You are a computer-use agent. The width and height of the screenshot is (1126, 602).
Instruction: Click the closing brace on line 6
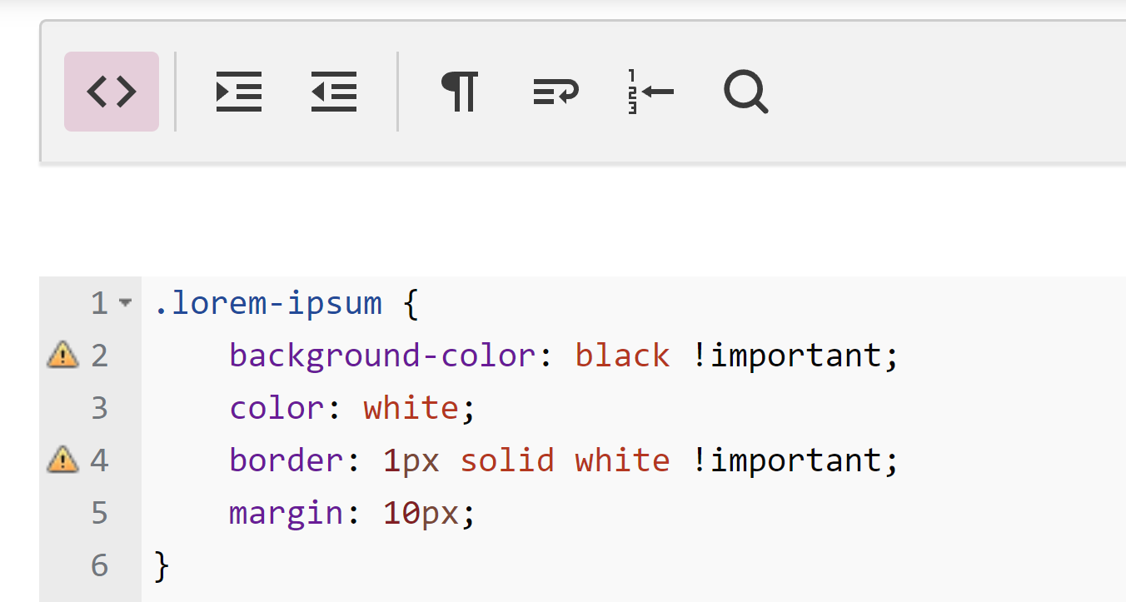(x=162, y=565)
